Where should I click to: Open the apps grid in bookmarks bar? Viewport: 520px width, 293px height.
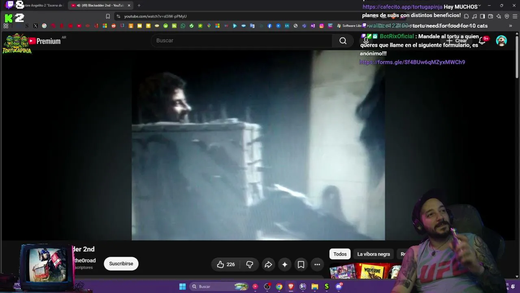6,26
